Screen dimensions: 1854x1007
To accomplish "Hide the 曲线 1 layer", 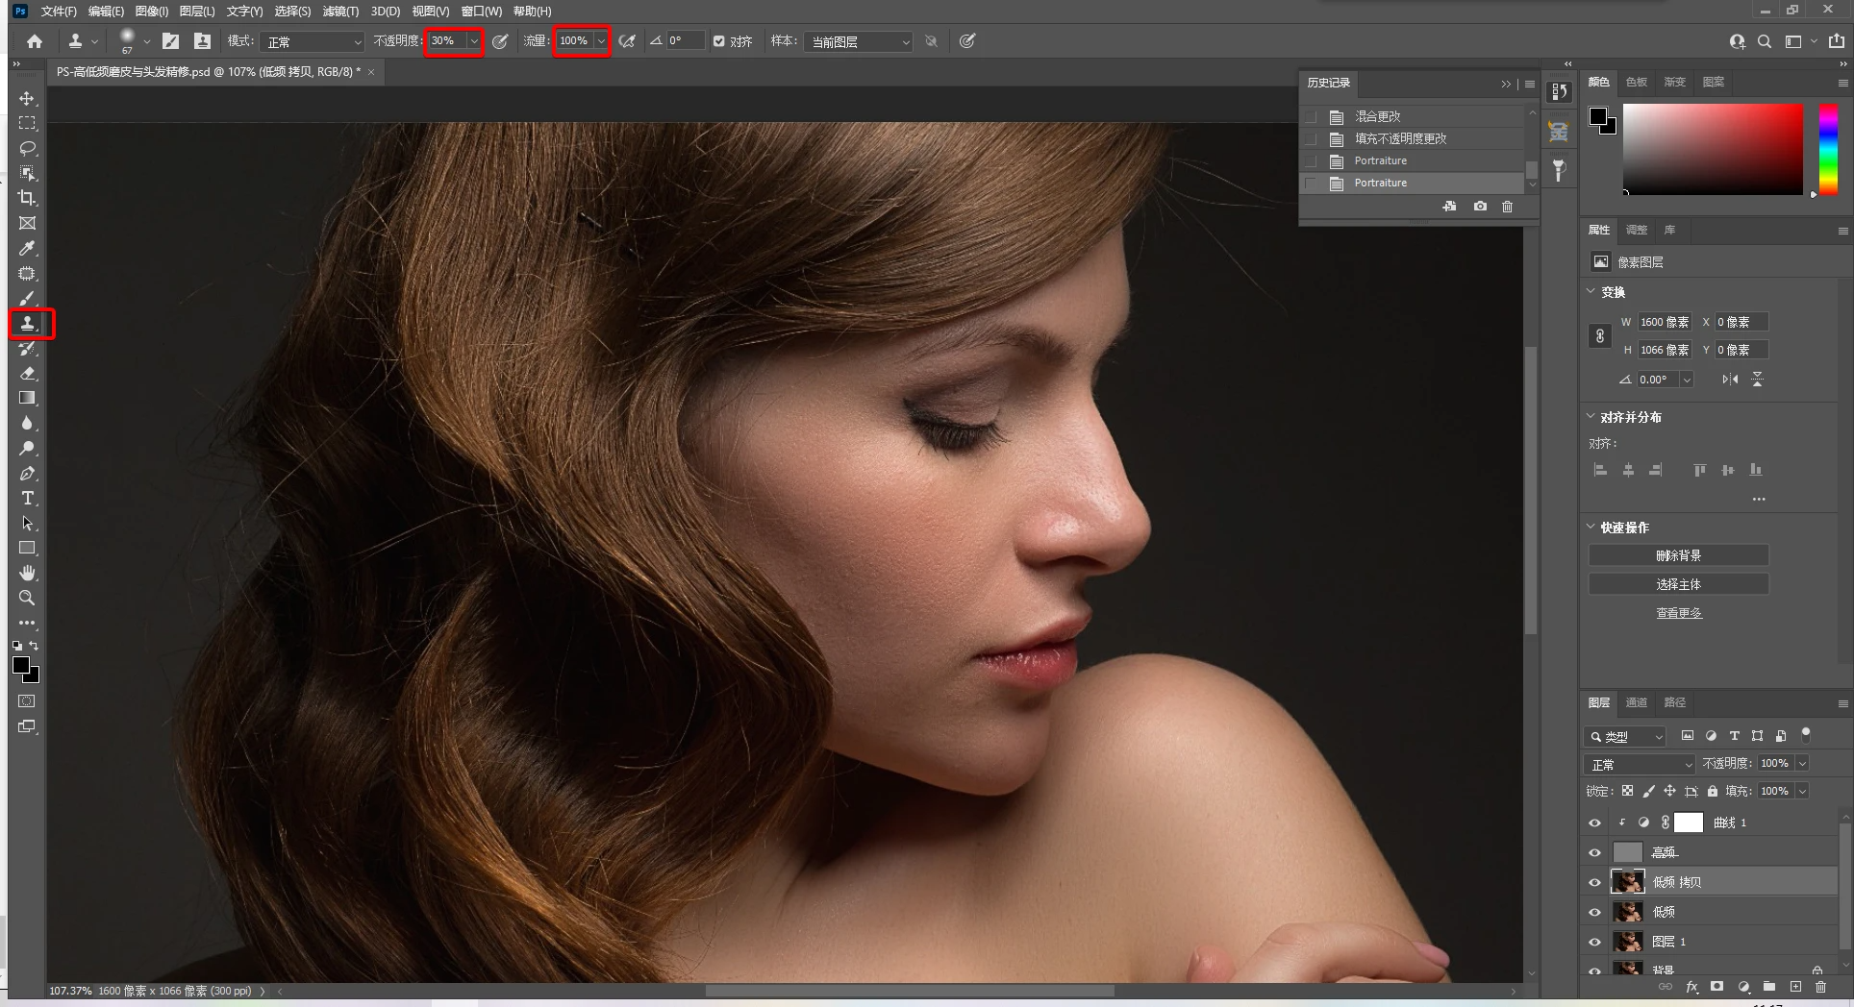I will pyautogui.click(x=1594, y=823).
